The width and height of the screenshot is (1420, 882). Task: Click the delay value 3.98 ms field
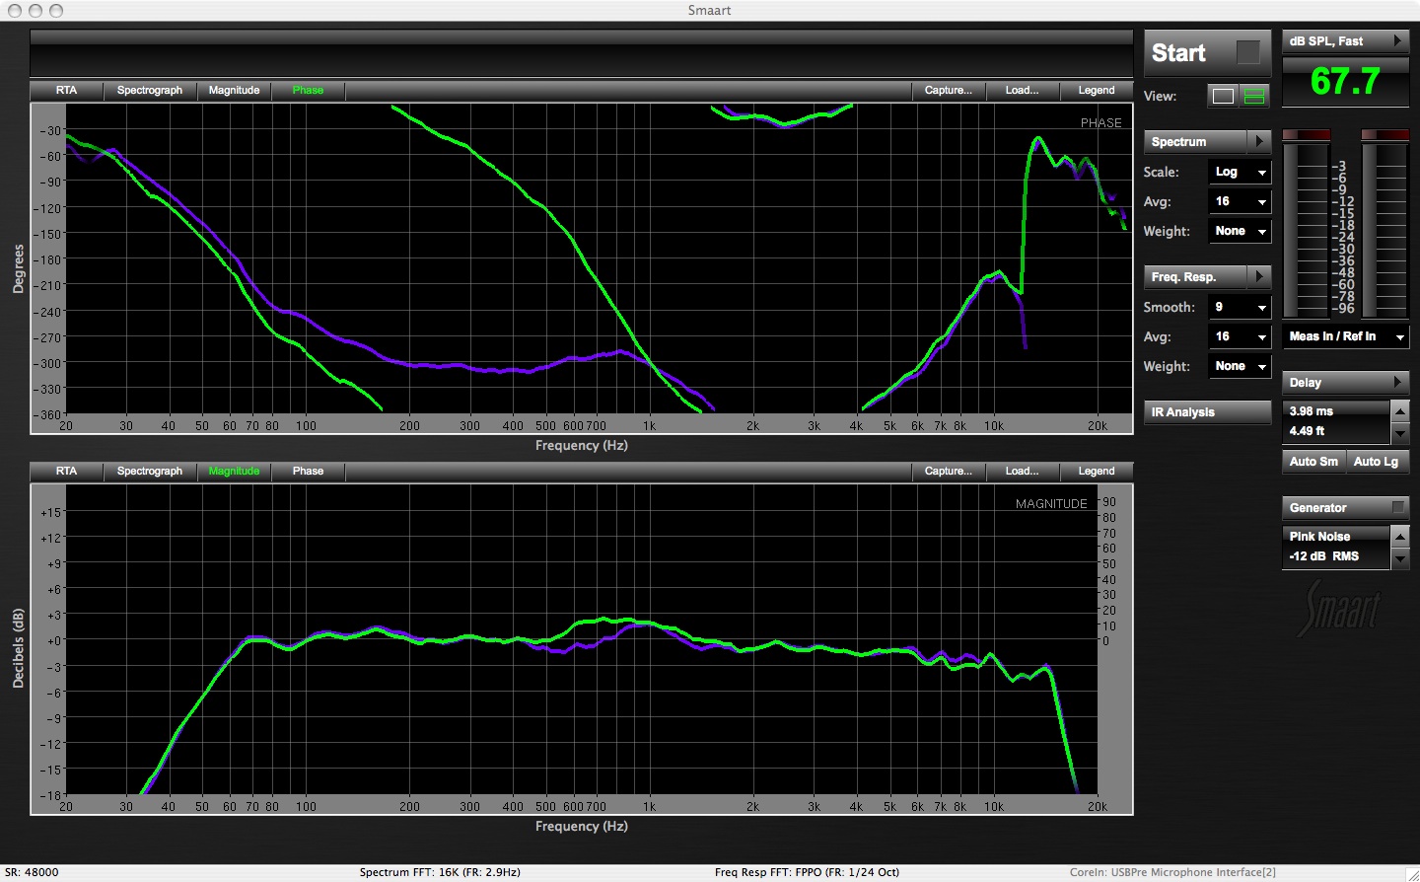click(1311, 411)
